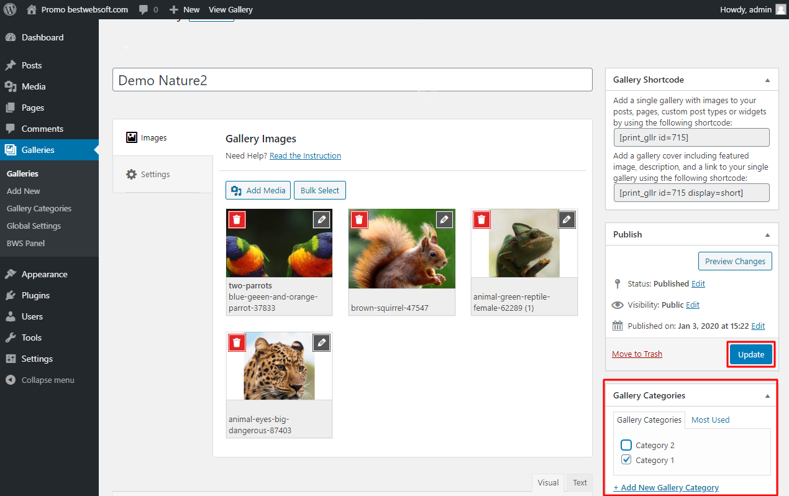Click the Update button
This screenshot has height=496, width=789.
[751, 354]
